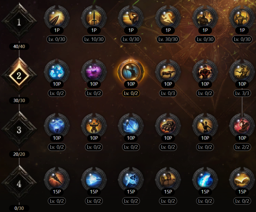256x212 pixels.
Task: Select the red dancer skill in tier 3
Action: tap(242, 126)
